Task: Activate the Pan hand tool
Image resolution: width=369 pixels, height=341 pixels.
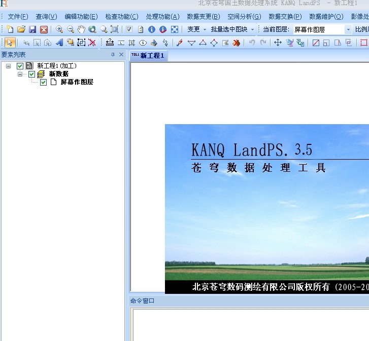Action: (81, 29)
